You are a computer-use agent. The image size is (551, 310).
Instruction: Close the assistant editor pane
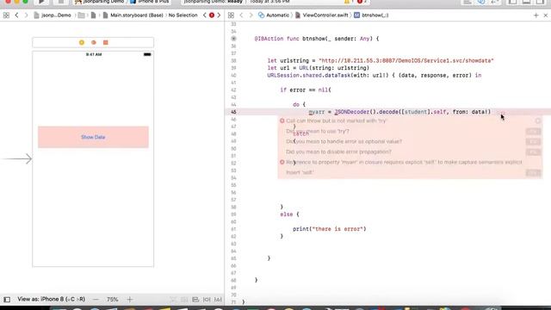[545, 15]
